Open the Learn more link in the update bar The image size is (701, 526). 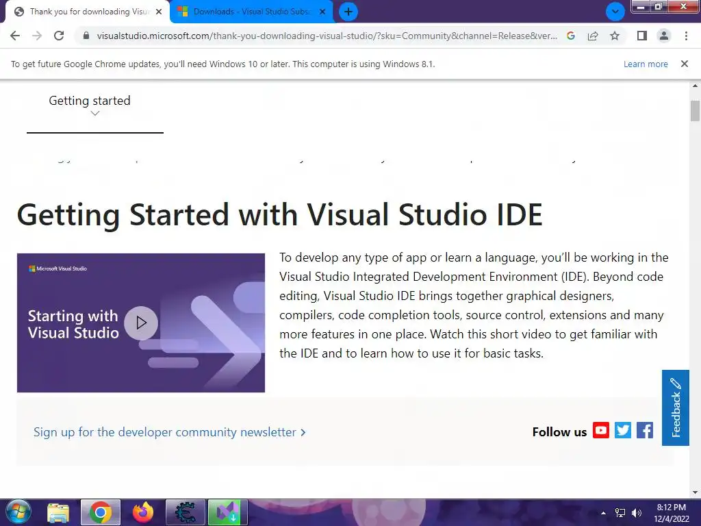pos(646,64)
